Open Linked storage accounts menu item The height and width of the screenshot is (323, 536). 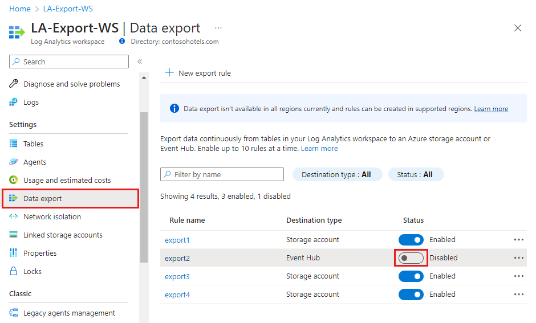[63, 235]
